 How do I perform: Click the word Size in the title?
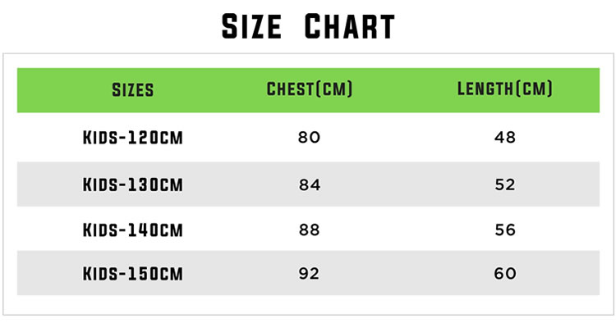[254, 27]
